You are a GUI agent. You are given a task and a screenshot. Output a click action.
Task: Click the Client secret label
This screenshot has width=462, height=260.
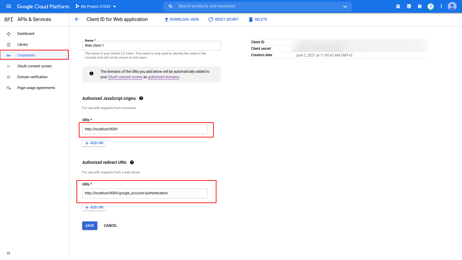[x=261, y=49]
